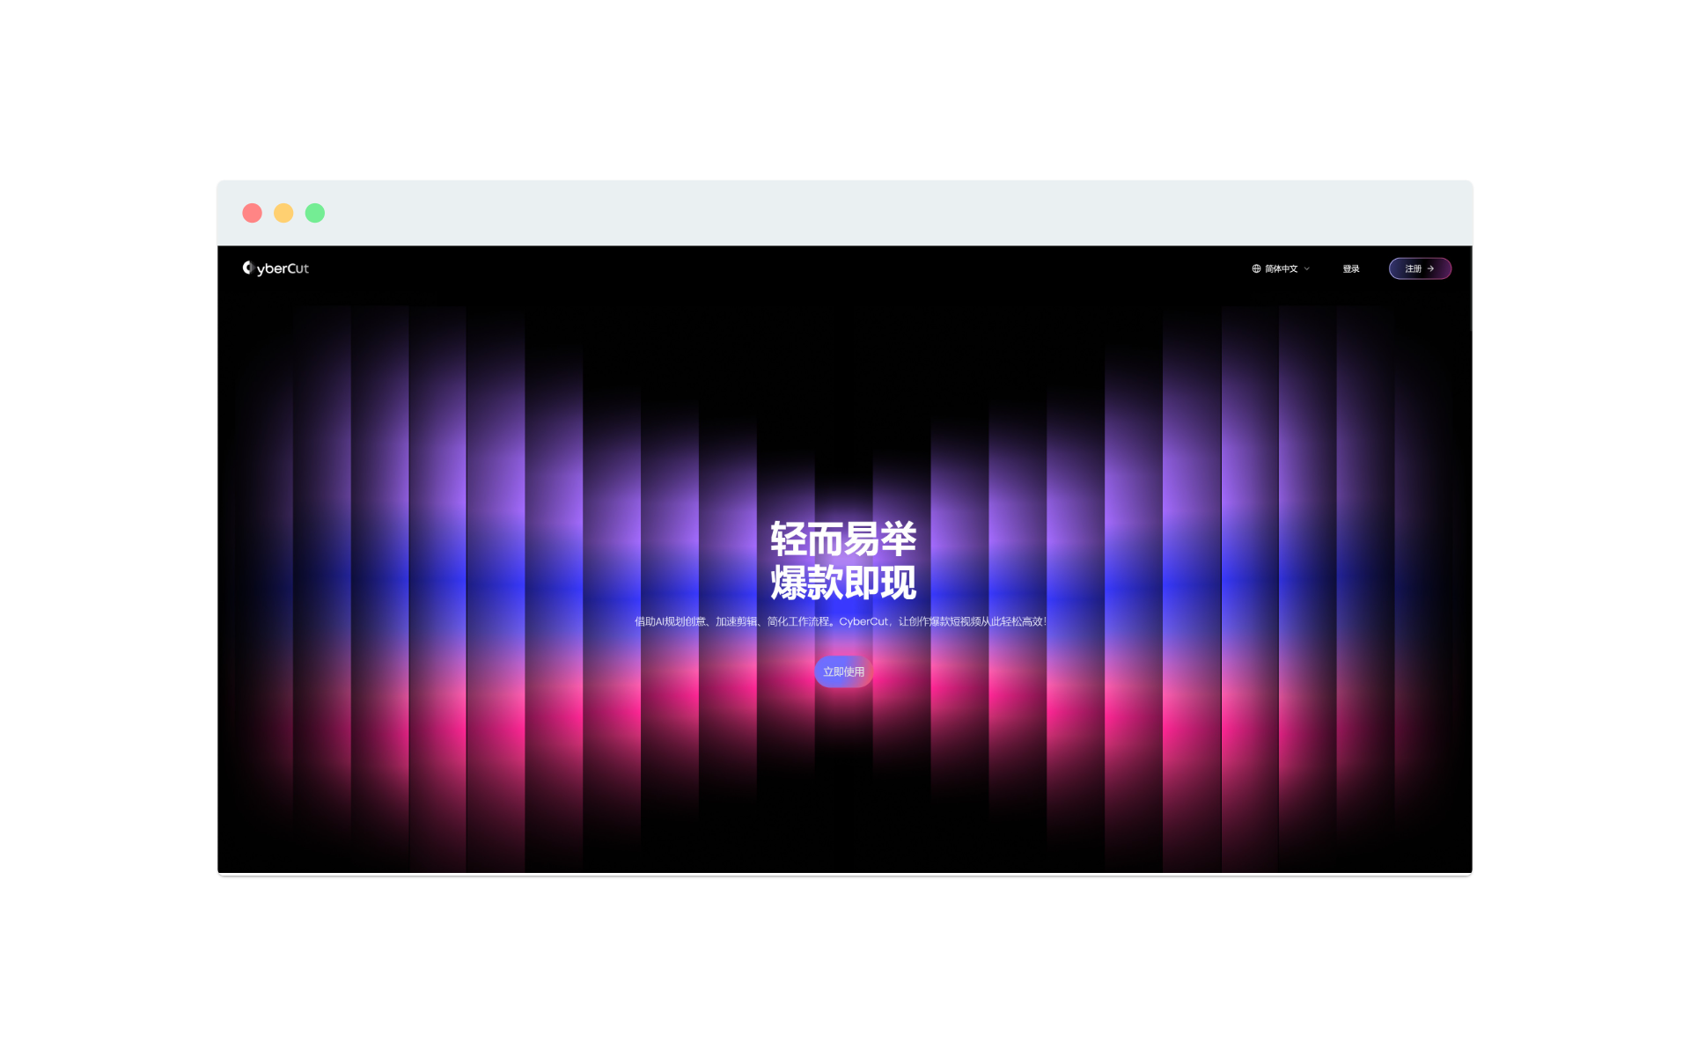Click the gray browser title bar

click(x=845, y=213)
